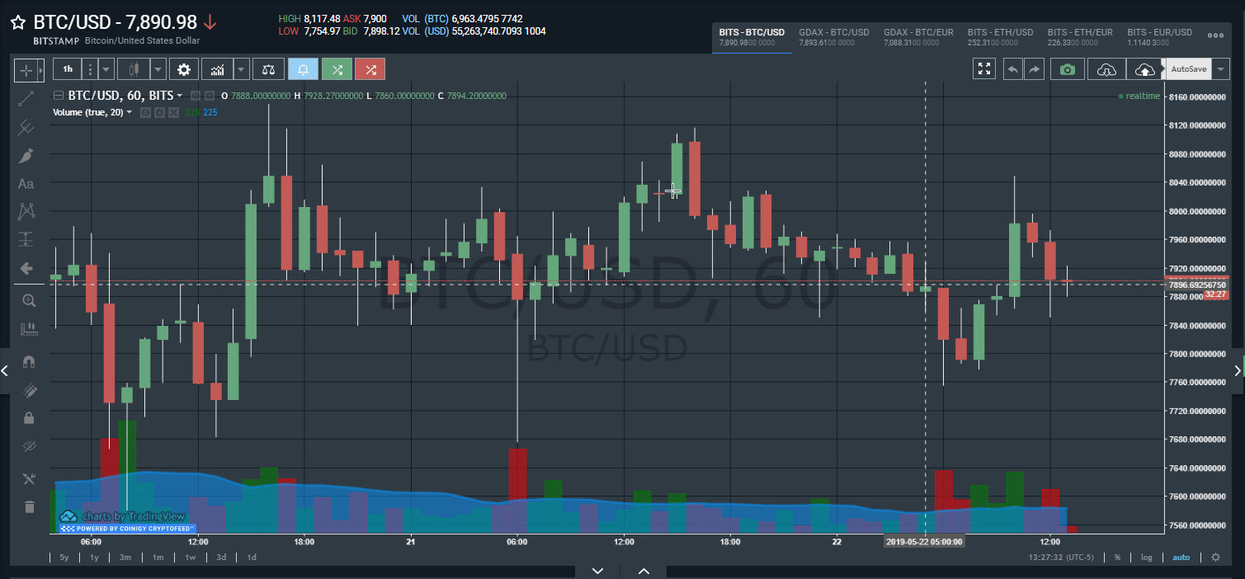This screenshot has width=1245, height=579.
Task: Switch to BITS - ETH/USD tab
Action: (x=1000, y=37)
